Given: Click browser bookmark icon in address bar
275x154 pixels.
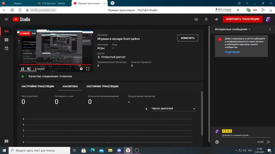Looking at the screenshot, I should click(238, 10).
